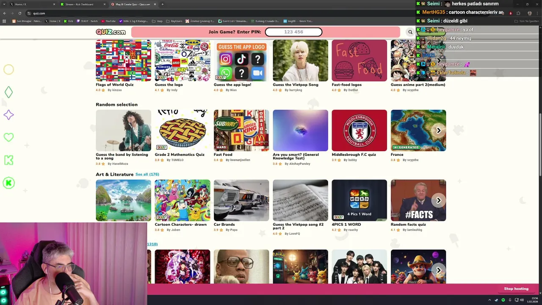Viewport: 542px width, 305px height.
Task: Open Guess the app logo! quiz
Action: (x=241, y=61)
